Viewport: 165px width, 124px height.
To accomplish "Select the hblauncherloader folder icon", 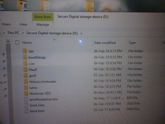I will click(26, 82).
